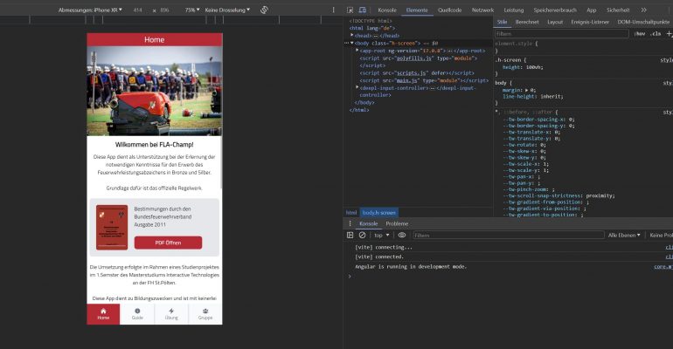Tap the Guide icon in app navigation
The image size is (673, 349).
click(137, 311)
